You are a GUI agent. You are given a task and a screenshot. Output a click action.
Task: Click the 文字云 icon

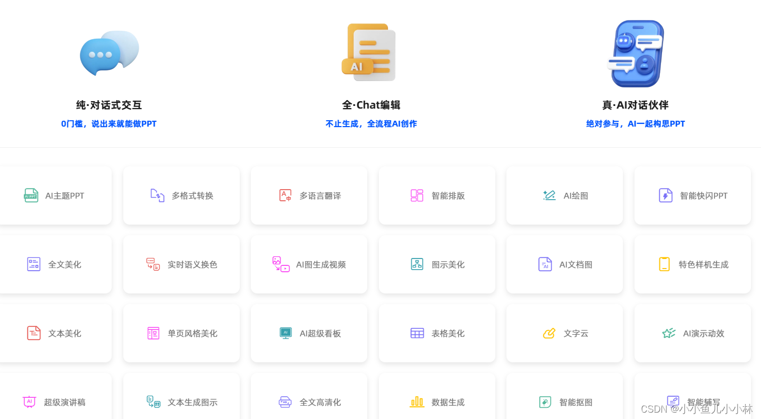pyautogui.click(x=549, y=333)
